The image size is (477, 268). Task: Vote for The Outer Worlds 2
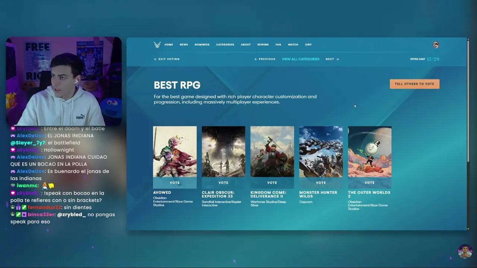[370, 183]
